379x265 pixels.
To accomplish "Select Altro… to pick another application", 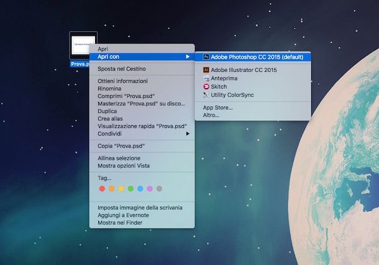I will 211,115.
